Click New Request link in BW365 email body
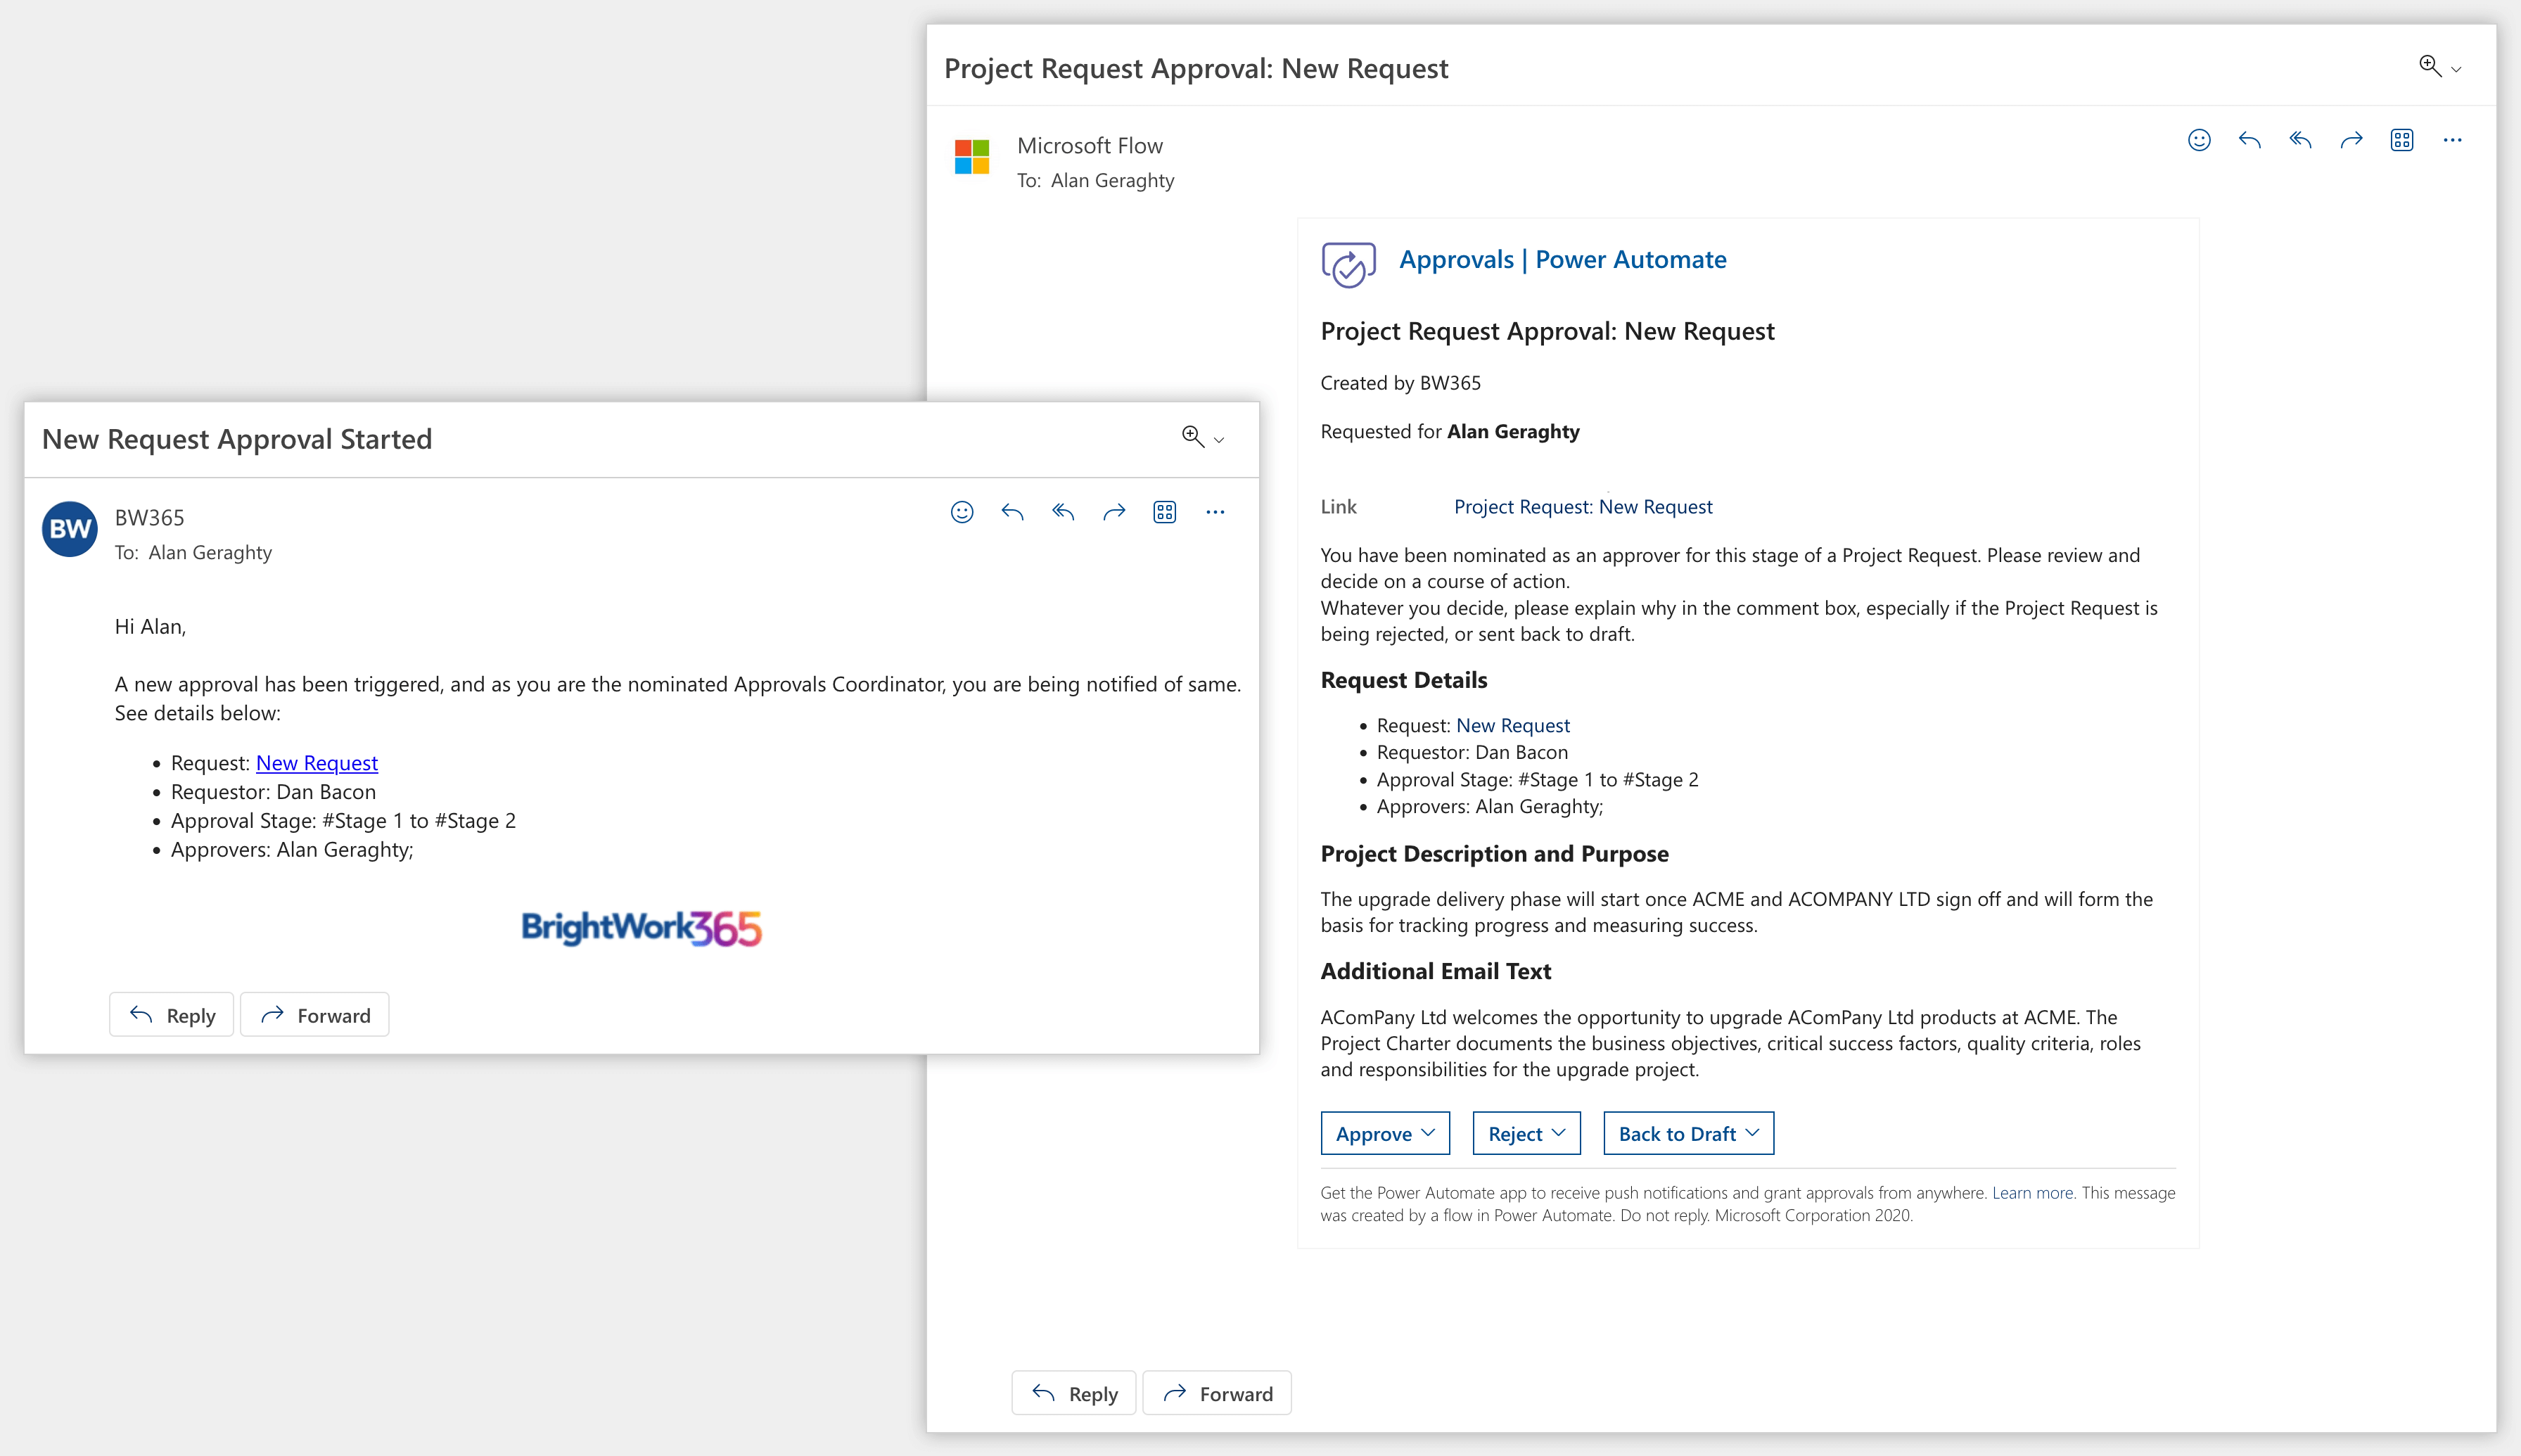Image resolution: width=2521 pixels, height=1456 pixels. point(316,763)
